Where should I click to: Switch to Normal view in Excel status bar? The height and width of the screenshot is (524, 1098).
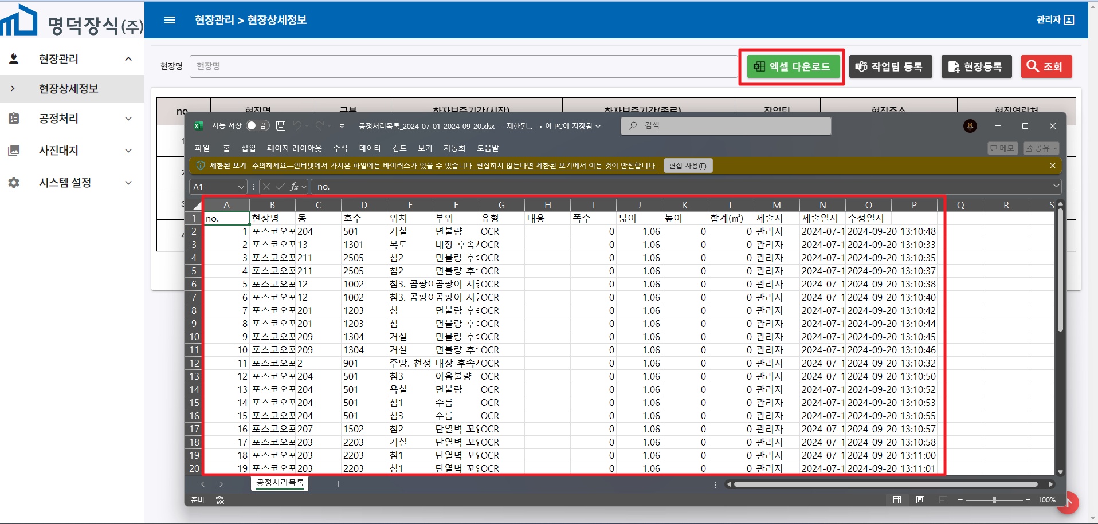897,500
